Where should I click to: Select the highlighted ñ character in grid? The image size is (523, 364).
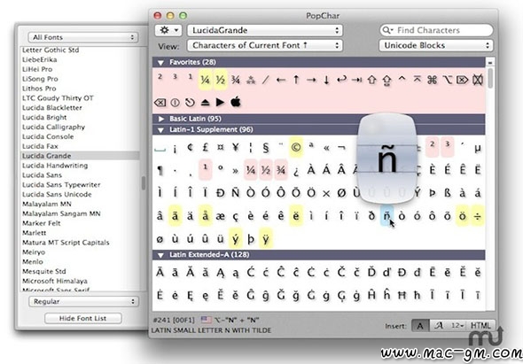386,216
